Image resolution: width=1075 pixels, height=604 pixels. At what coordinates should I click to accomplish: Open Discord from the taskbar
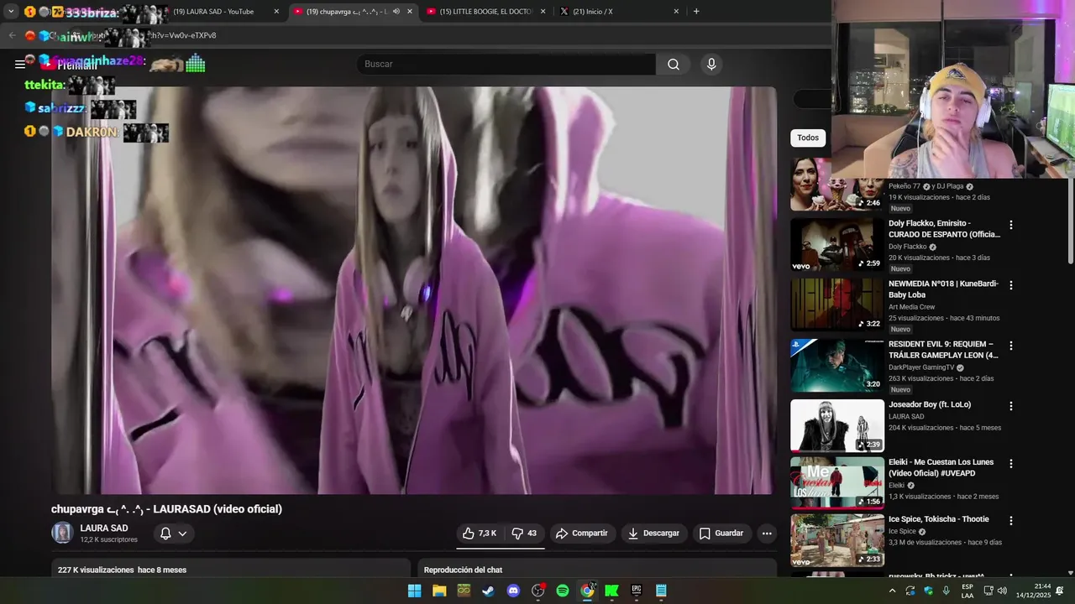pos(513,591)
